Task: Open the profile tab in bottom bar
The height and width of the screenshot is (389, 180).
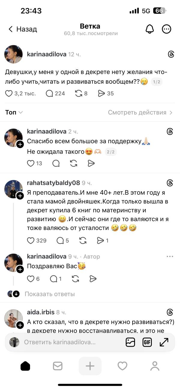Action: (155, 366)
